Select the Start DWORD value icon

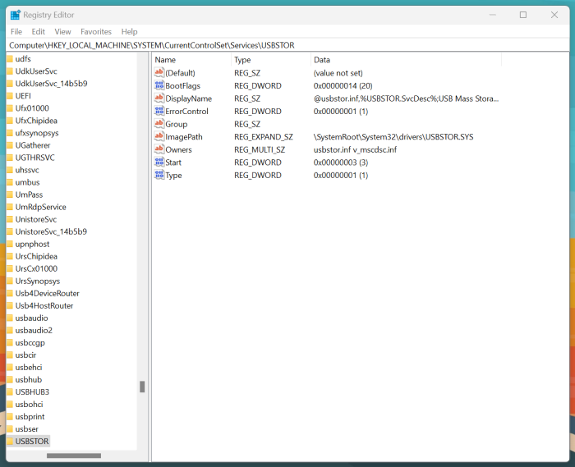tap(159, 163)
